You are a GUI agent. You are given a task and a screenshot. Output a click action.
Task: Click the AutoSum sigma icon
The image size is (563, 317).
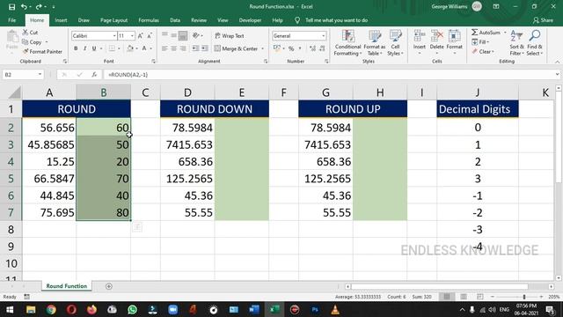pos(475,33)
